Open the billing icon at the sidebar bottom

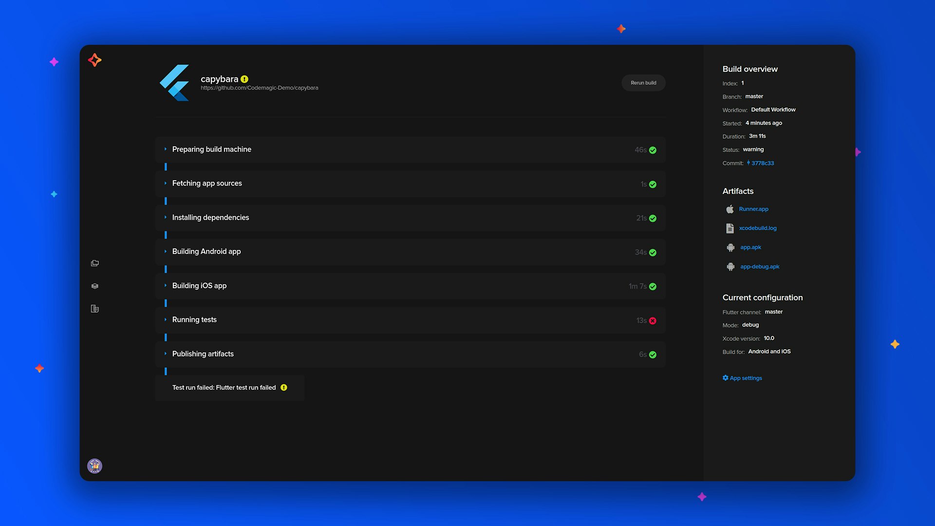pos(94,309)
